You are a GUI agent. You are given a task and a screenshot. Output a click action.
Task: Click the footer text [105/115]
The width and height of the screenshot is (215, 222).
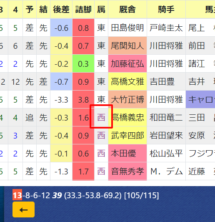click(142, 195)
